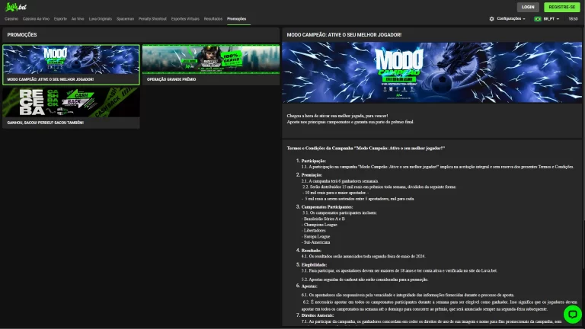Click the 'Sul-Americana' list entry
The height and width of the screenshot is (329, 585).
(316, 242)
